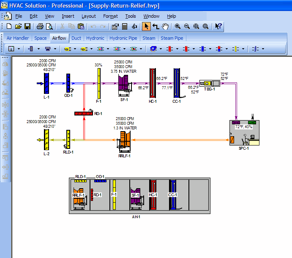Activate the connector line tool
Viewport: 292px width, 258px height.
(156, 26)
